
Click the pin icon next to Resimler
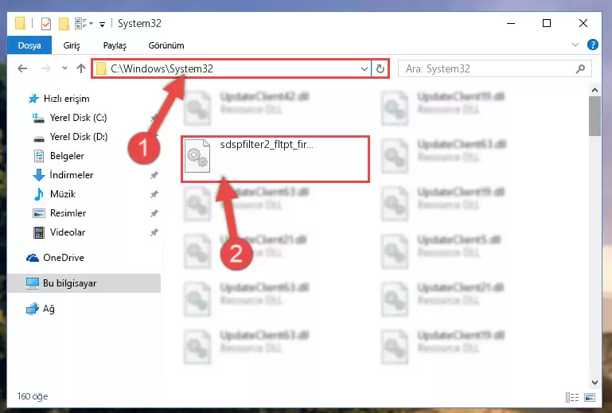pyautogui.click(x=154, y=213)
